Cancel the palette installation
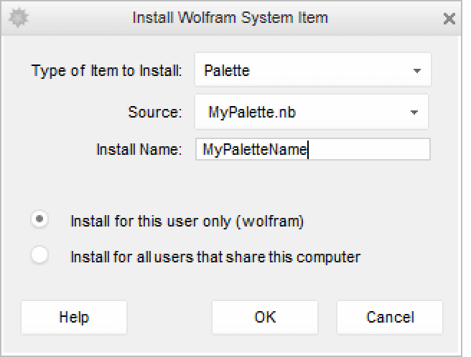This screenshot has width=471, height=357. (x=390, y=317)
